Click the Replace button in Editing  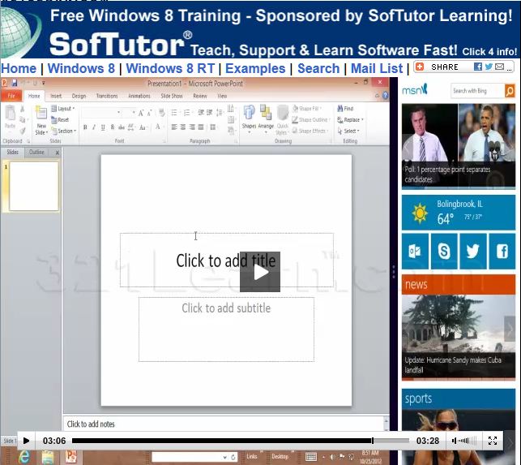pos(350,120)
